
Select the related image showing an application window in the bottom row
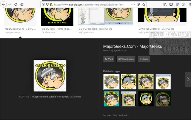pos(129,99)
